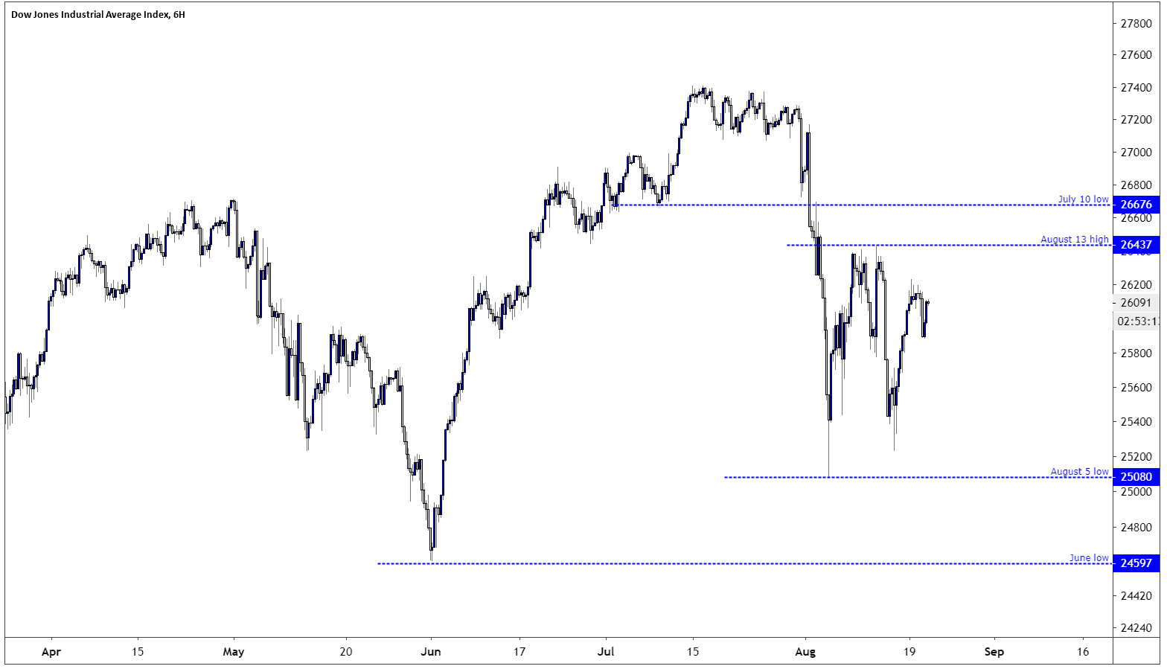Click the August 13 high annotation
1167x669 pixels.
1074,239
